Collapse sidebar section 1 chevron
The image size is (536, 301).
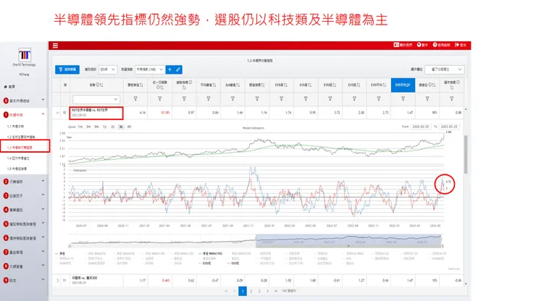point(43,114)
